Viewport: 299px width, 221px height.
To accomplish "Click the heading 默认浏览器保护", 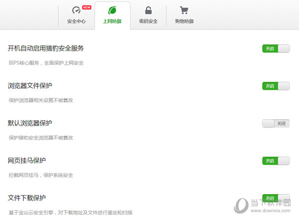I will 30,123.
